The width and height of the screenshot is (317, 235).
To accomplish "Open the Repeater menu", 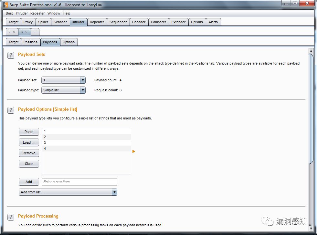I will pos(37,13).
